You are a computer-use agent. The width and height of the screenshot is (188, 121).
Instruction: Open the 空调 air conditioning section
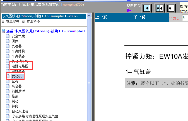pyautogui.click(x=15, y=81)
